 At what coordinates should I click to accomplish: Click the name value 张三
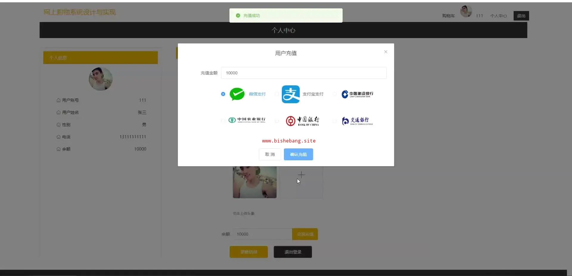(x=142, y=112)
